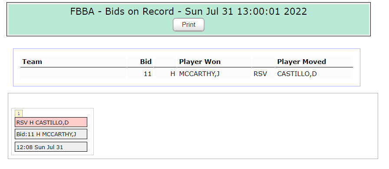389x169 pixels.
Task: Click the Player Won column header
Action: click(x=200, y=61)
